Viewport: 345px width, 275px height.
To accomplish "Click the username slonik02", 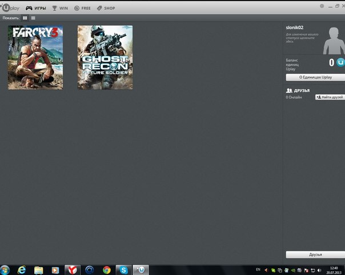I will [x=294, y=27].
